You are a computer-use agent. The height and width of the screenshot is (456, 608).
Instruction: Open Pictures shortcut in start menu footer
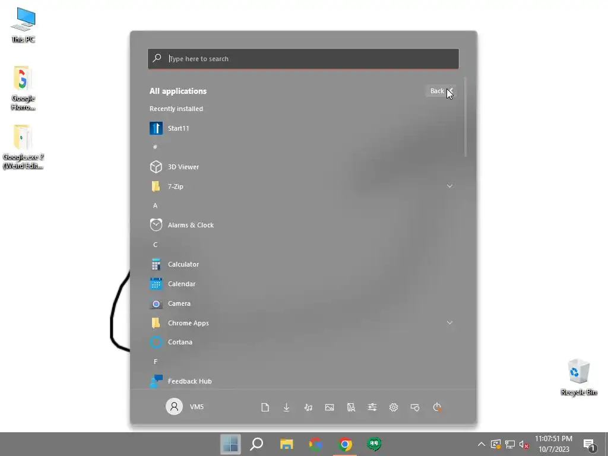click(x=329, y=407)
